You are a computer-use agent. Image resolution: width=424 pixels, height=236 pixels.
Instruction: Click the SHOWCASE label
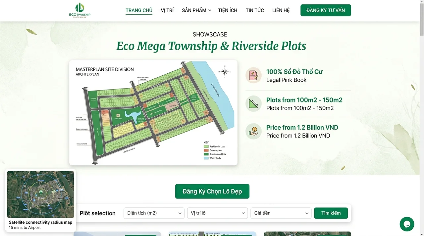coord(210,34)
